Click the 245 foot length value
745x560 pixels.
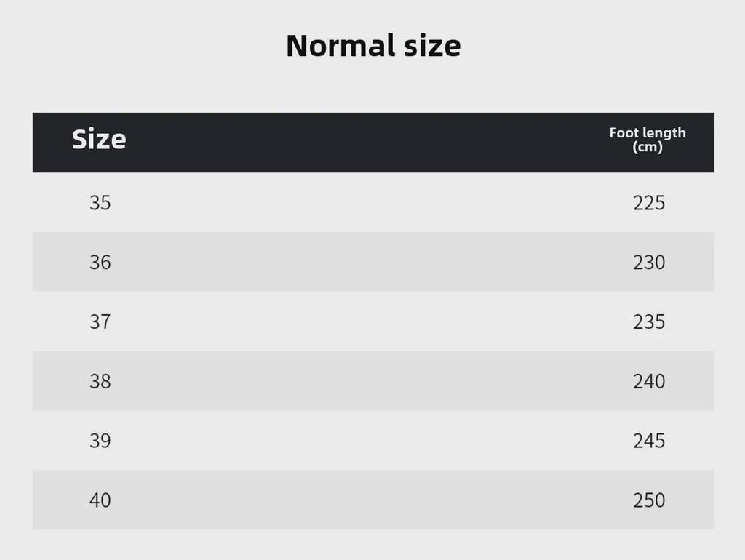(x=649, y=441)
